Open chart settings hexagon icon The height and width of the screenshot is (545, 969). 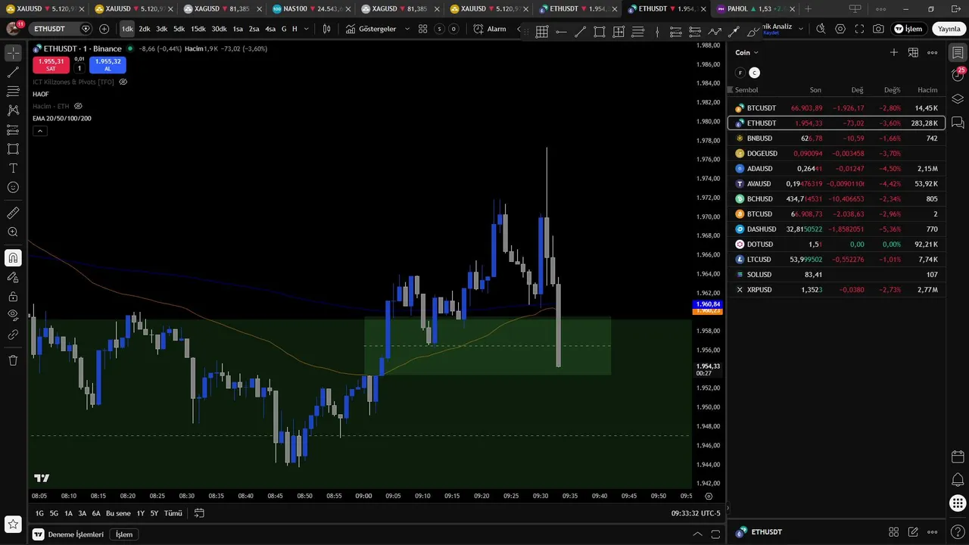[x=840, y=29]
